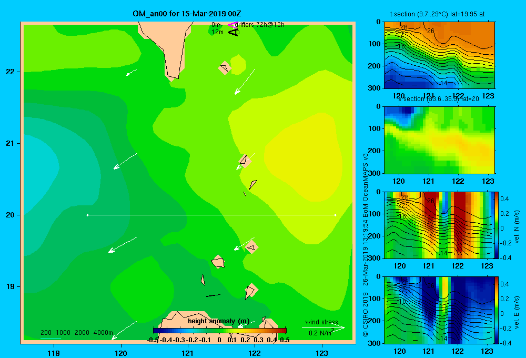Select the left endpoint of the white section line
526x358 pixels.
pos(87,215)
